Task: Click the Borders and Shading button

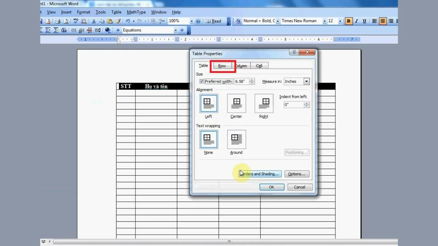Action: point(260,174)
